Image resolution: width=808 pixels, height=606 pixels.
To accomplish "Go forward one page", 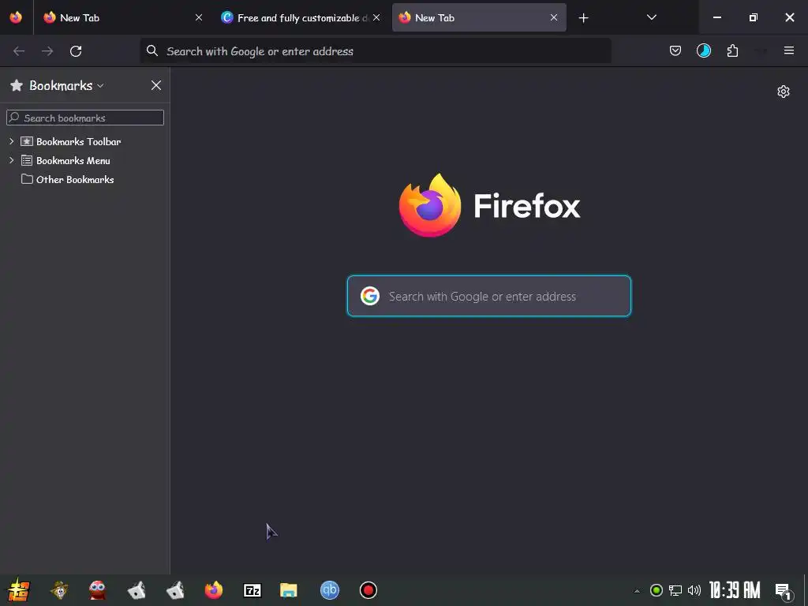I will [47, 51].
